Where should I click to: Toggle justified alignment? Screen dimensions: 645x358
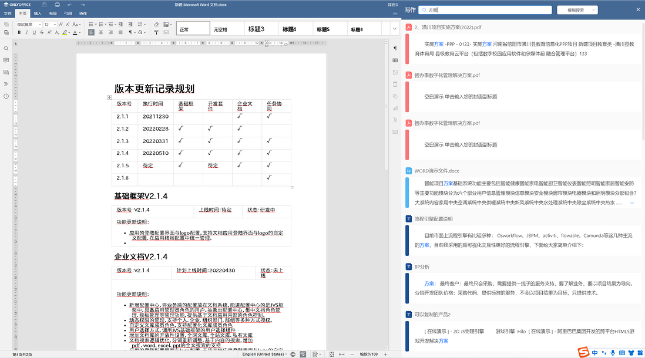point(120,32)
